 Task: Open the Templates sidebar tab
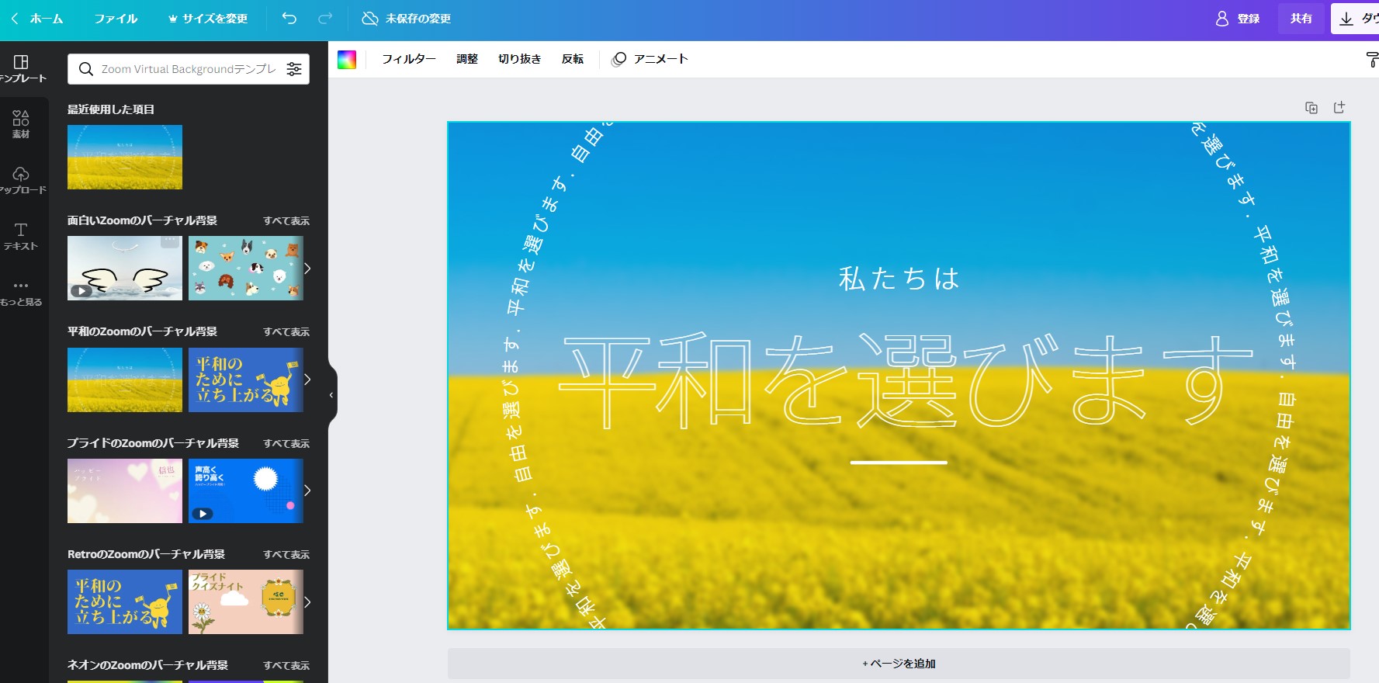[22, 68]
